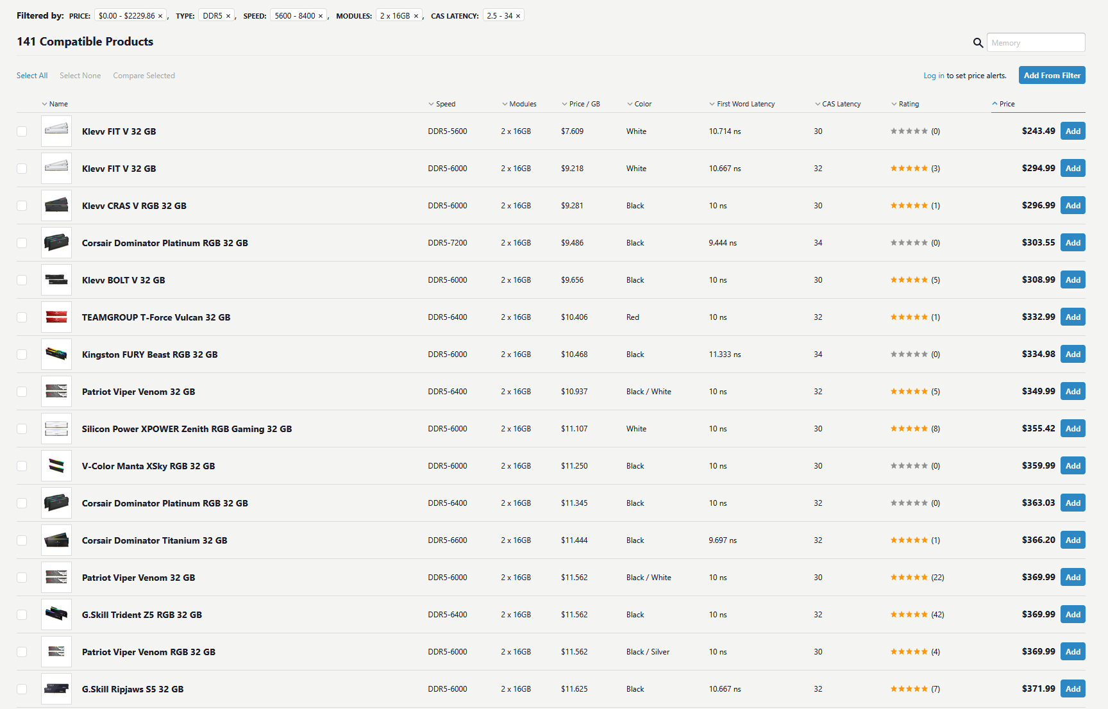1108x709 pixels.
Task: Click Compare Selected
Action: tap(144, 76)
